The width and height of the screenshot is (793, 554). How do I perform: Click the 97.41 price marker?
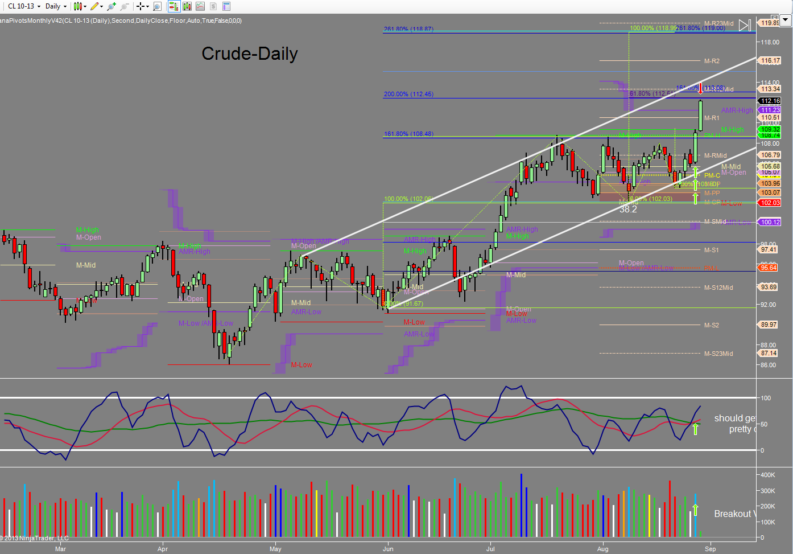pos(769,249)
